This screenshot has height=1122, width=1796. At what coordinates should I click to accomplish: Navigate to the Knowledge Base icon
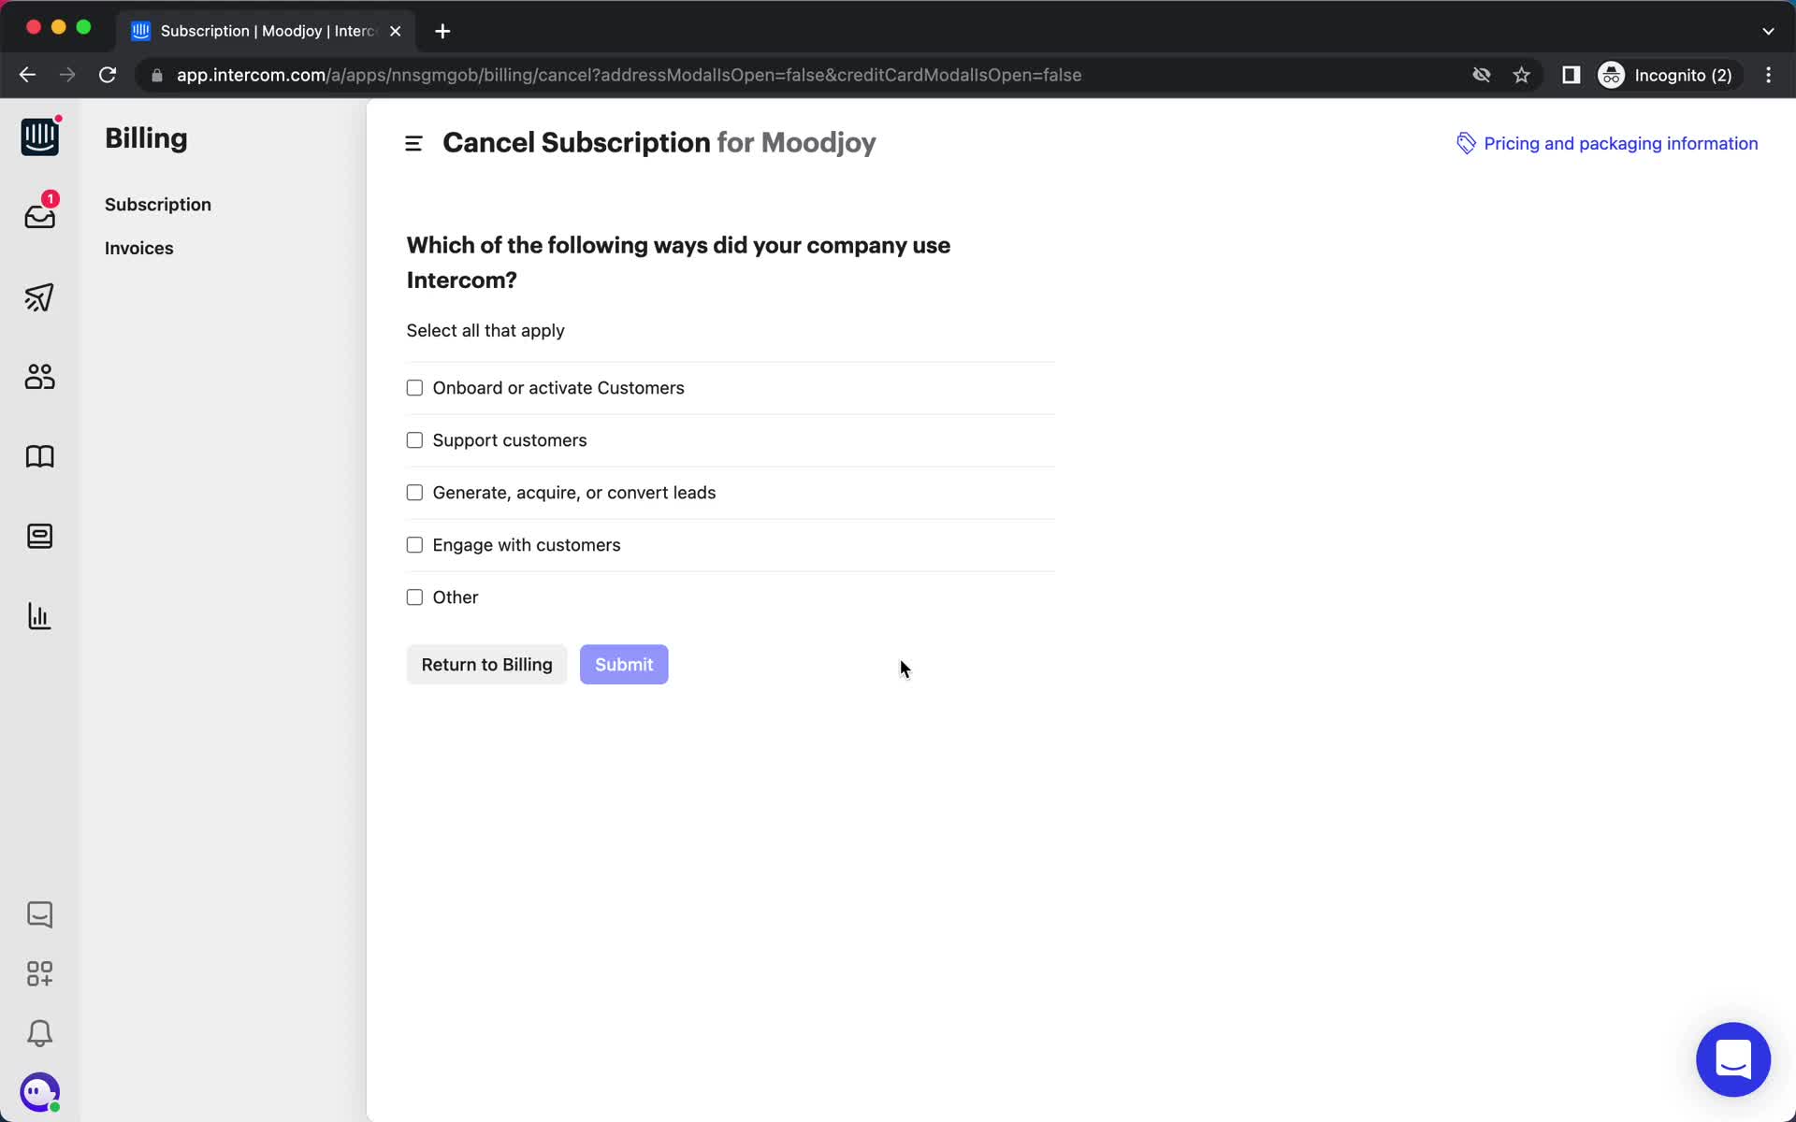pyautogui.click(x=38, y=456)
